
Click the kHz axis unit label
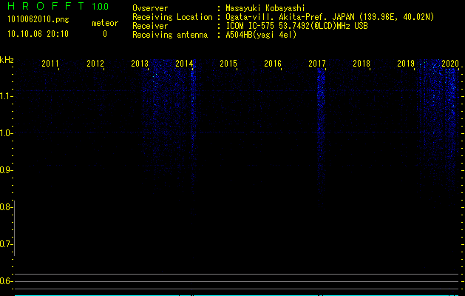pos(7,60)
